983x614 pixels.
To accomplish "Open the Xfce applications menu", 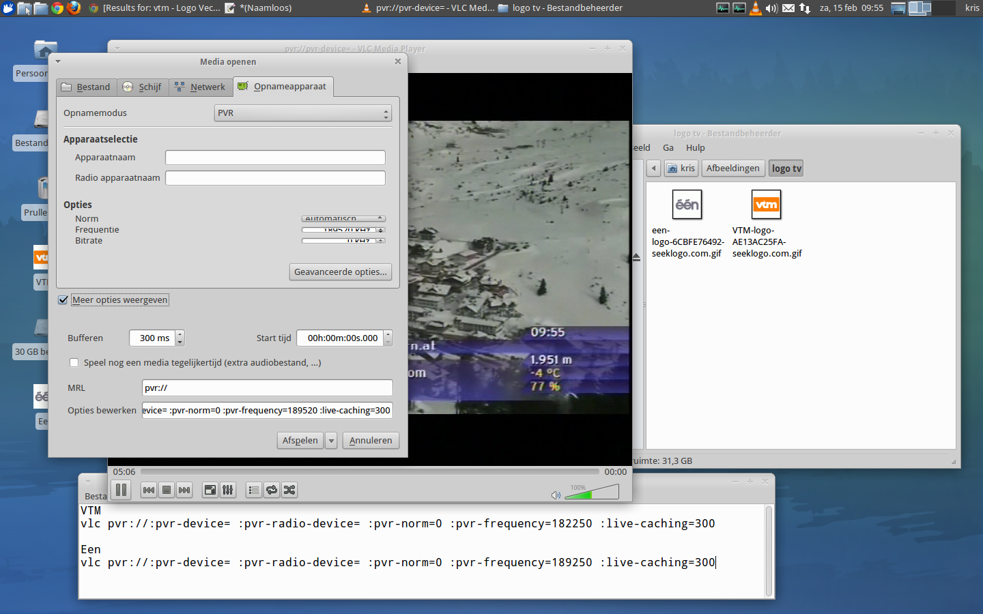I will point(8,8).
